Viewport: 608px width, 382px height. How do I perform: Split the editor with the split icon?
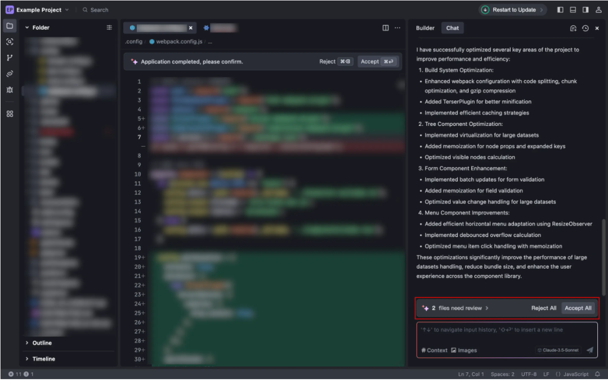(386, 28)
